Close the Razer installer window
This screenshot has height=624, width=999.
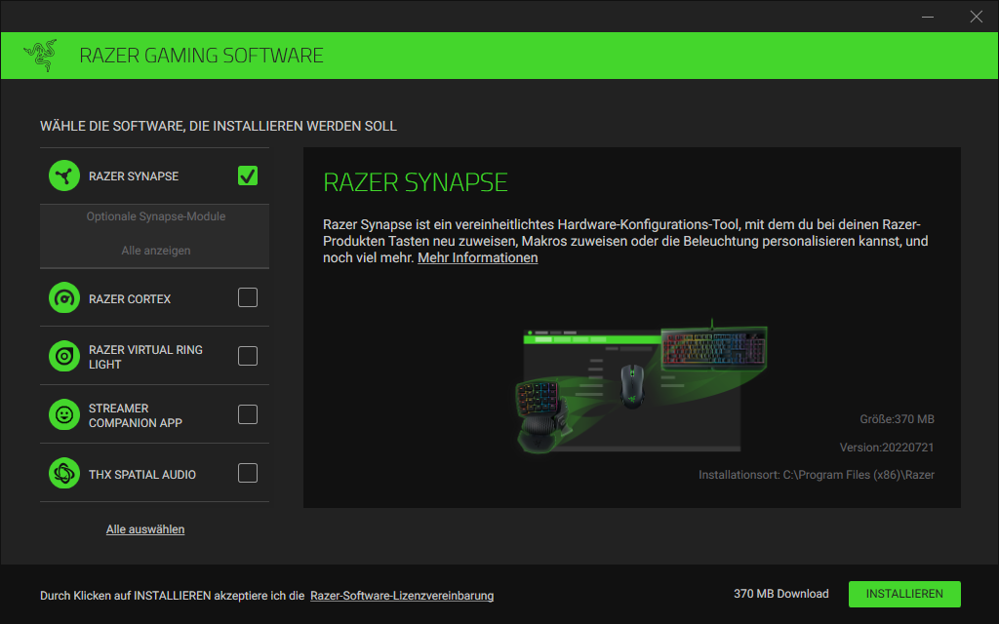[x=976, y=17]
